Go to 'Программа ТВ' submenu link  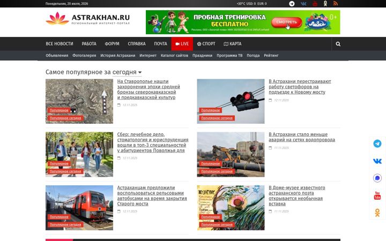click(229, 56)
